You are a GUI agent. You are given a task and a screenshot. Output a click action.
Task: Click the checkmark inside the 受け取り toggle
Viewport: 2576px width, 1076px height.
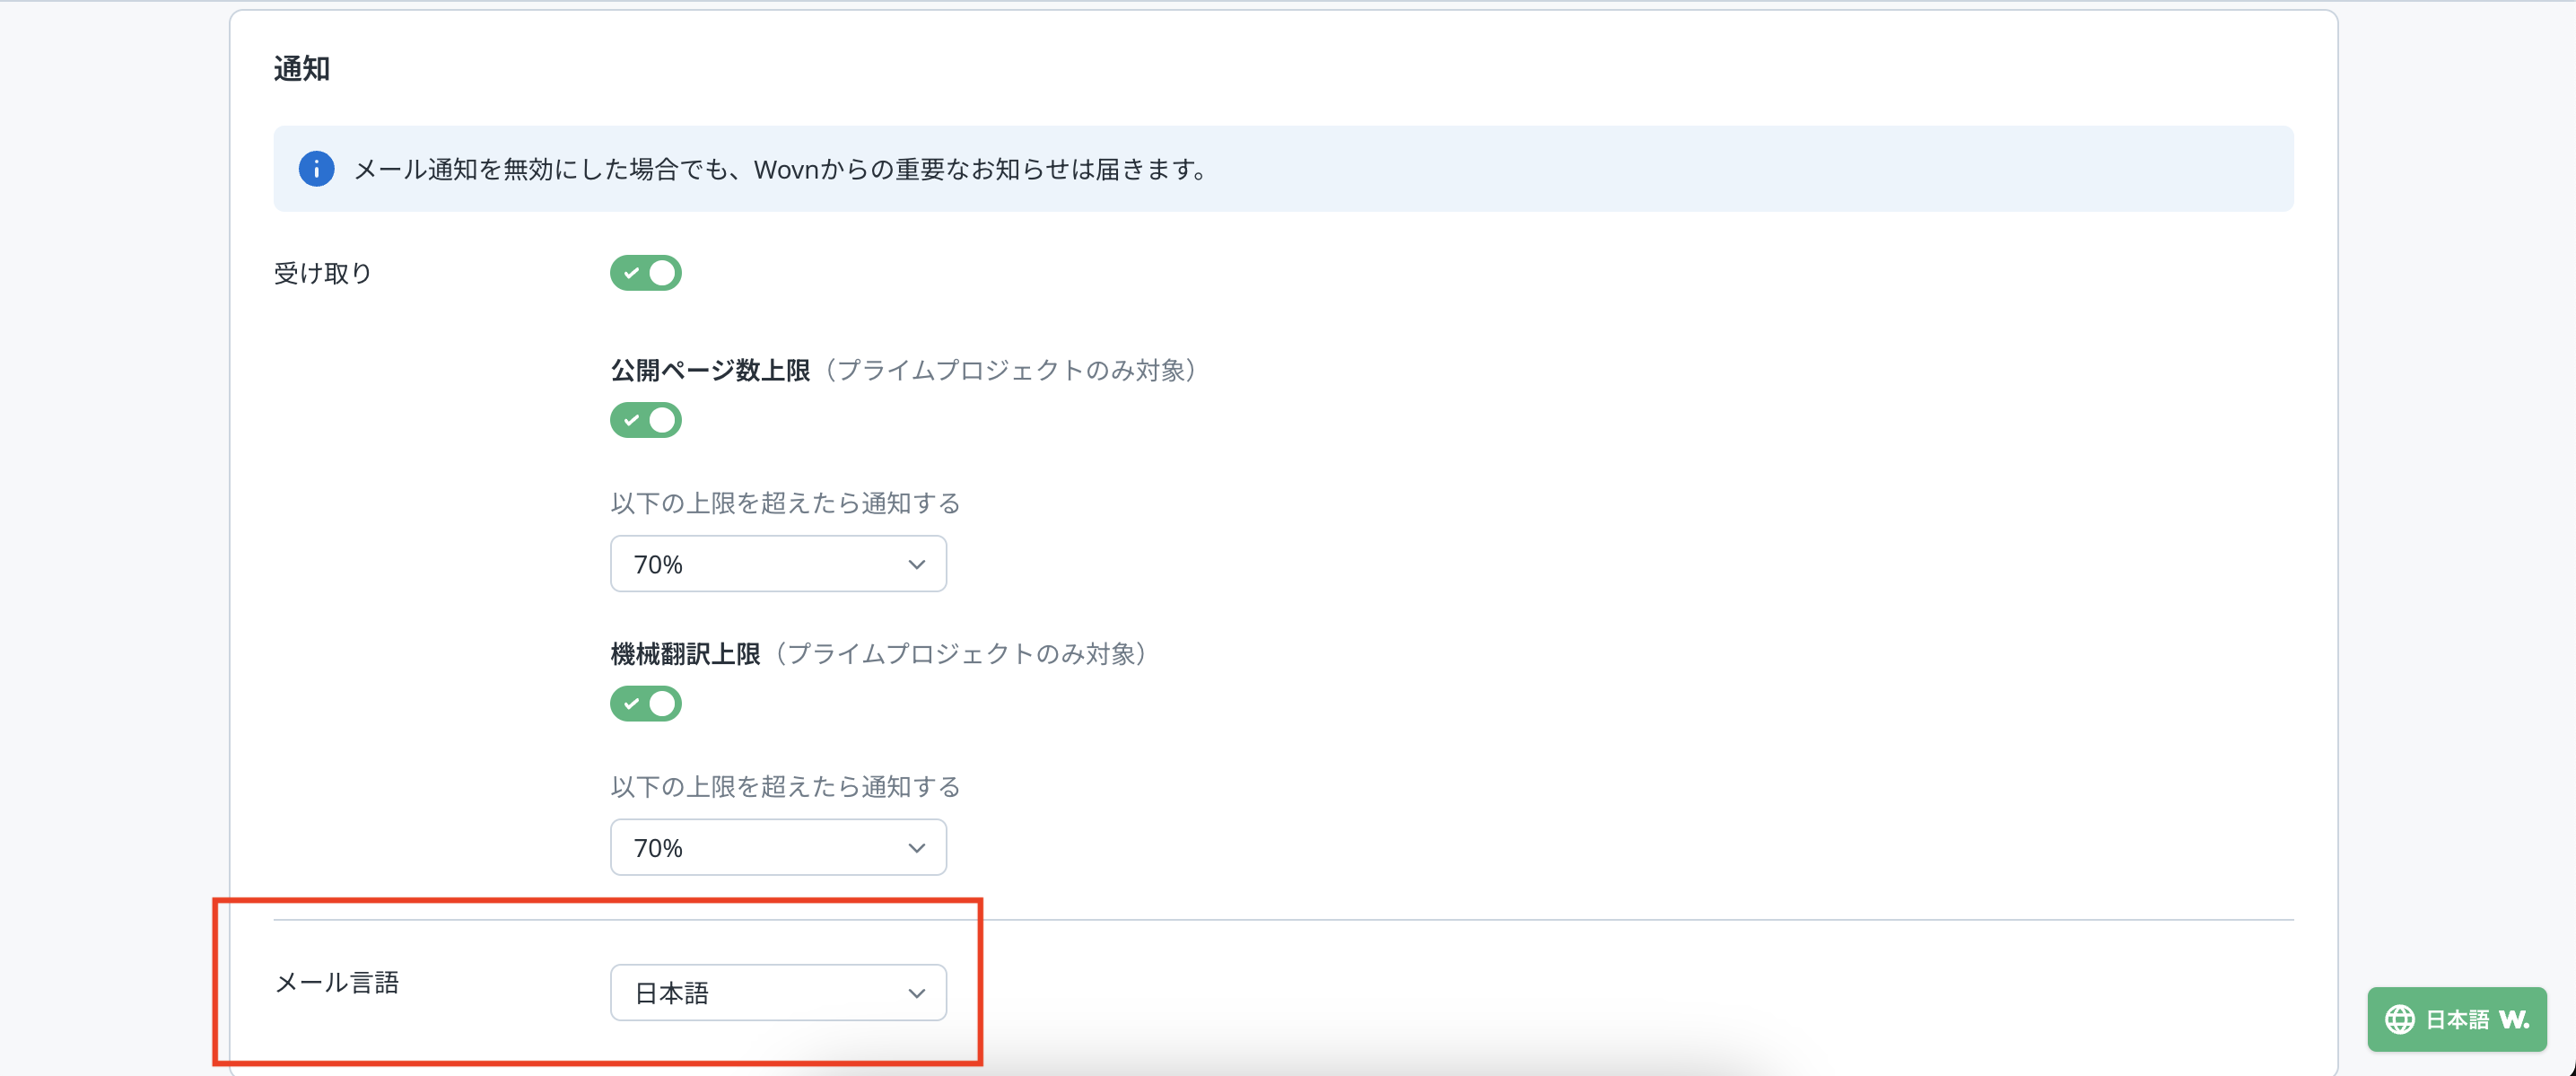point(631,273)
